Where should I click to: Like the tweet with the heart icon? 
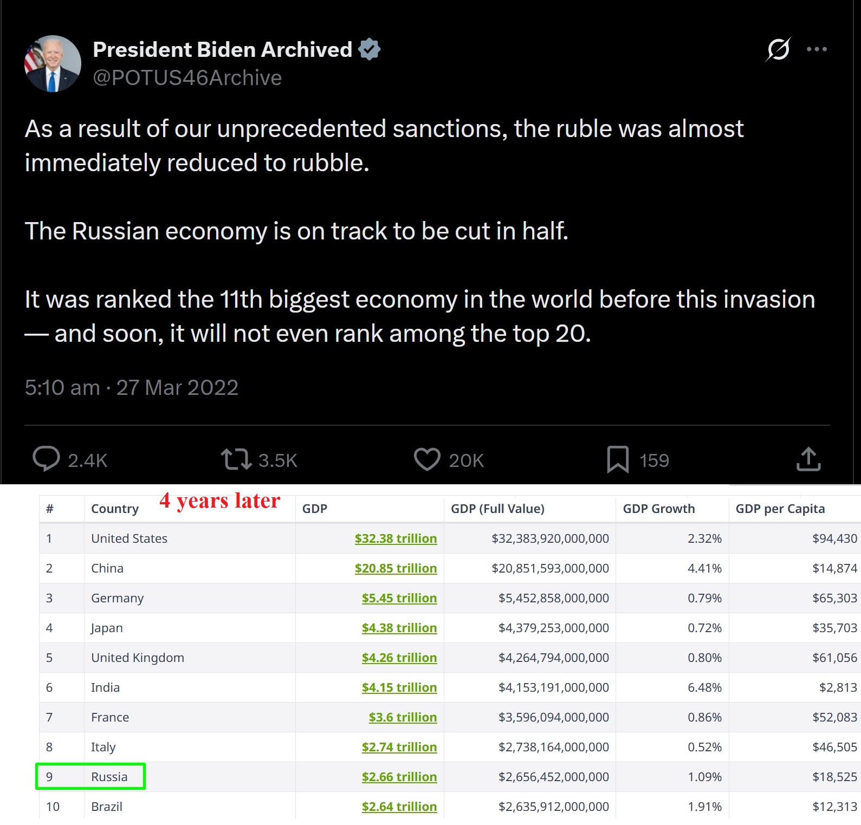coord(427,459)
